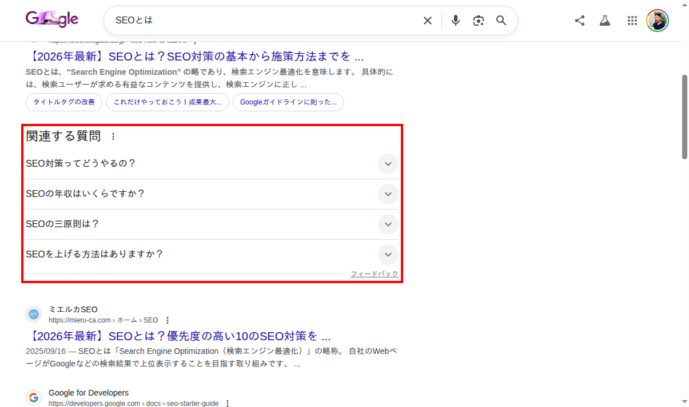Image resolution: width=689 pixels, height=407 pixels.
Task: Open Google Lens image search
Action: click(478, 20)
